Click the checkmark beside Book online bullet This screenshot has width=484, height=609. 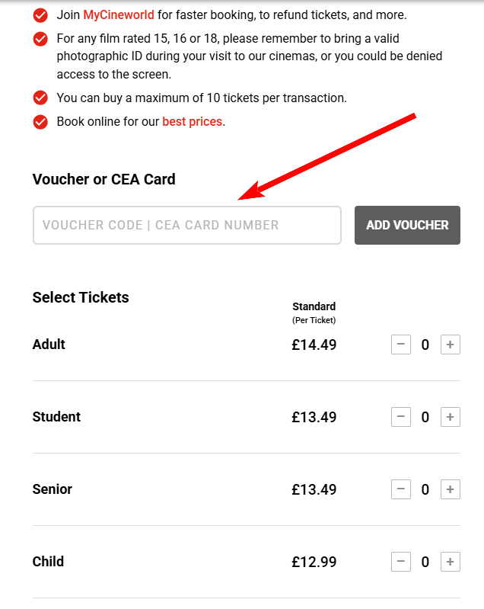pos(40,121)
